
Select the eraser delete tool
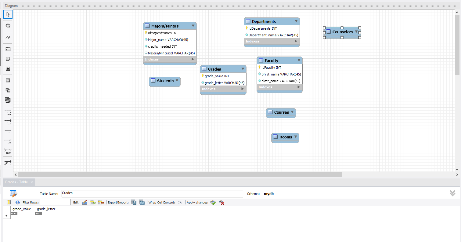pos(8,38)
